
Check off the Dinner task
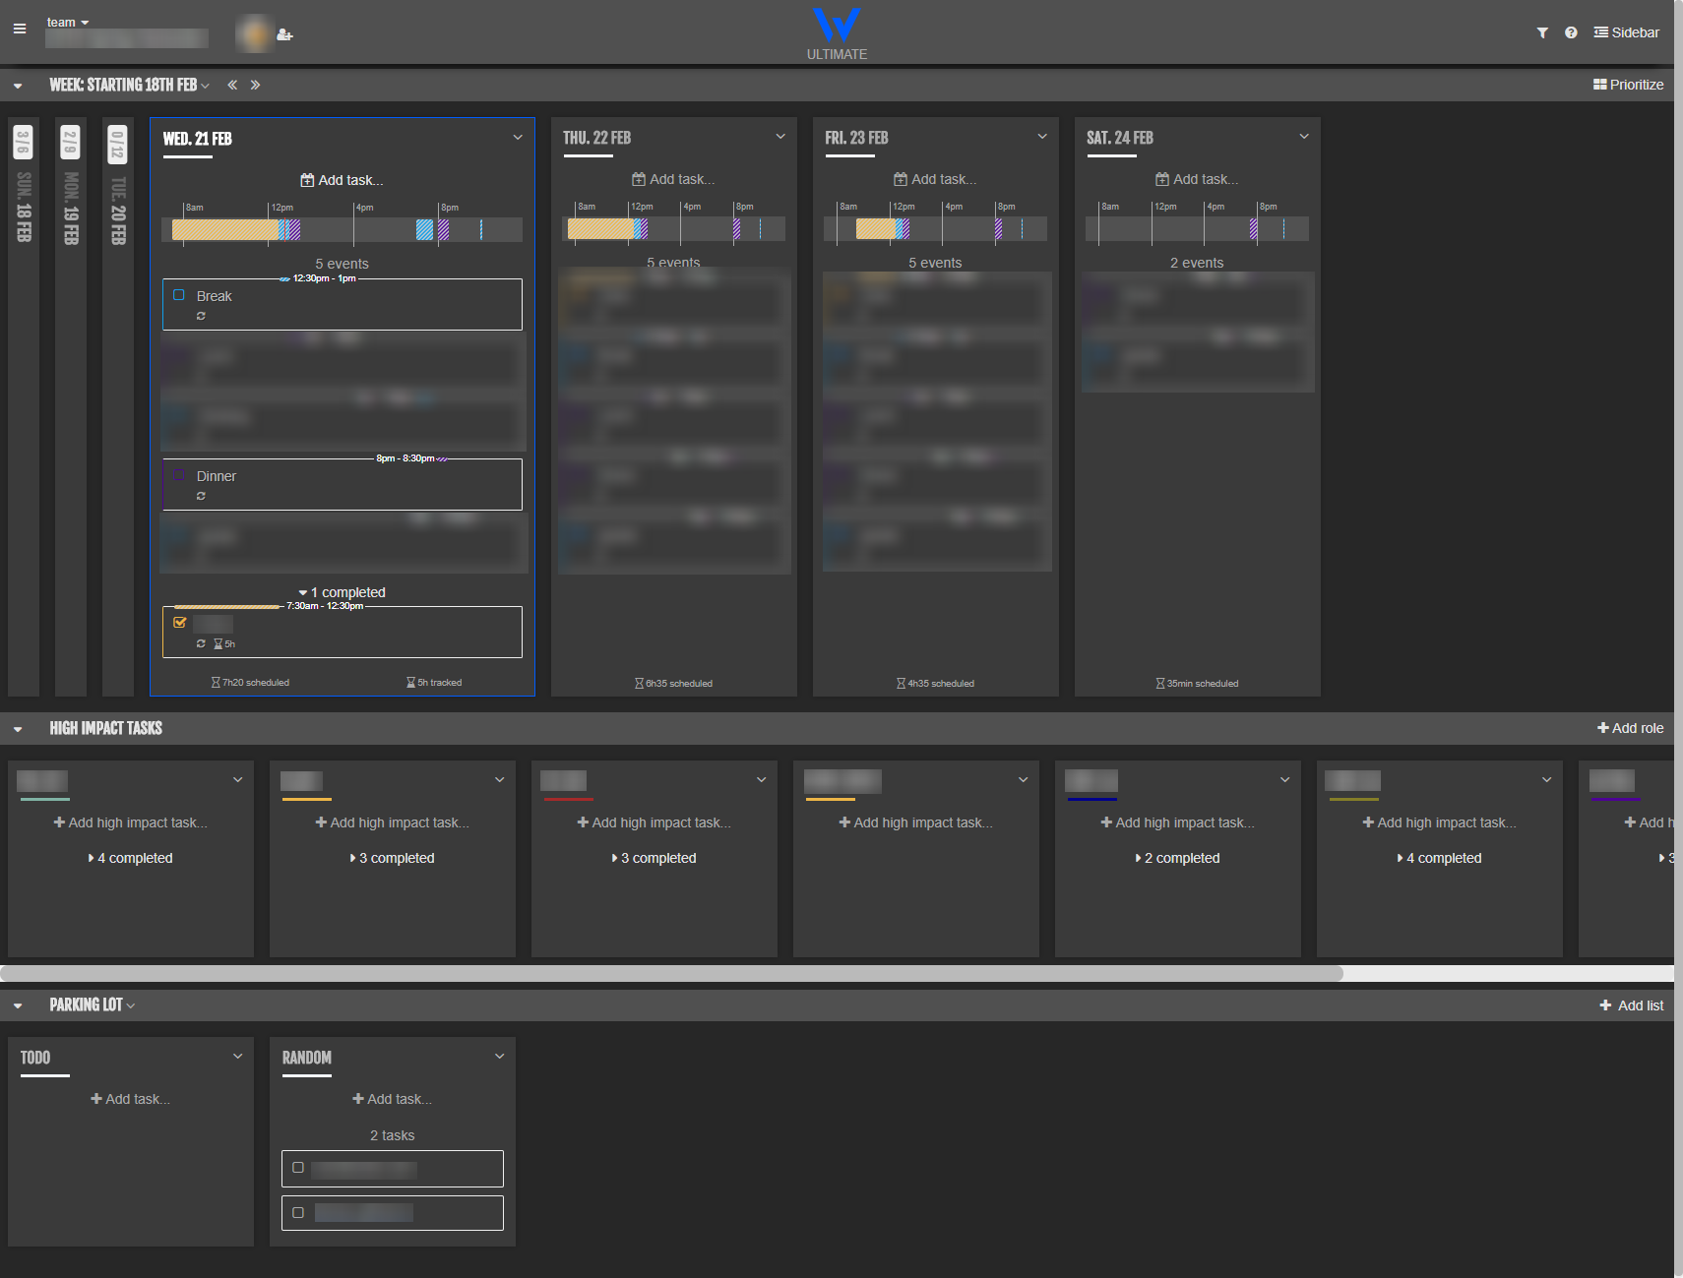[x=179, y=475]
